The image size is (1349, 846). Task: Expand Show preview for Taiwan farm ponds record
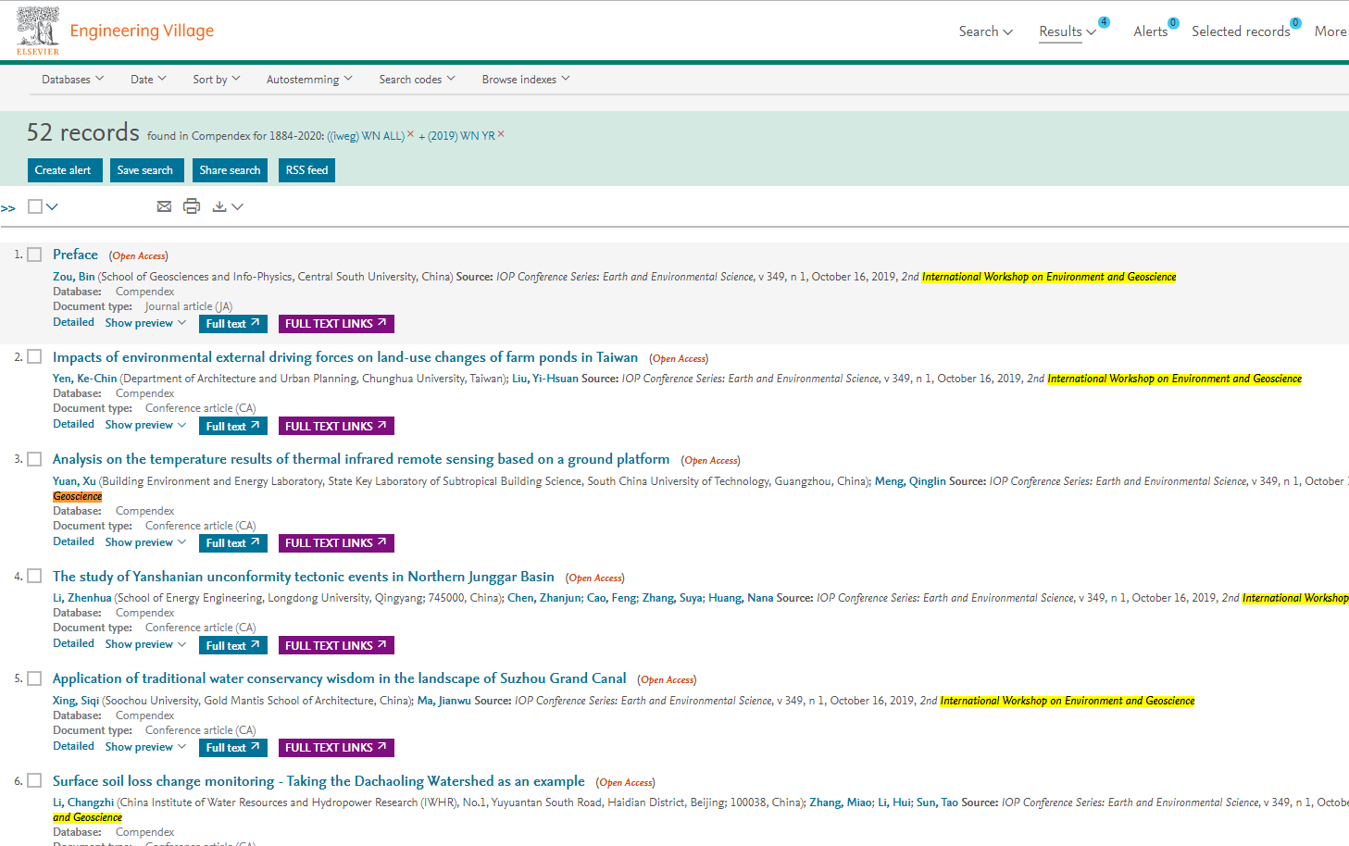coord(145,425)
